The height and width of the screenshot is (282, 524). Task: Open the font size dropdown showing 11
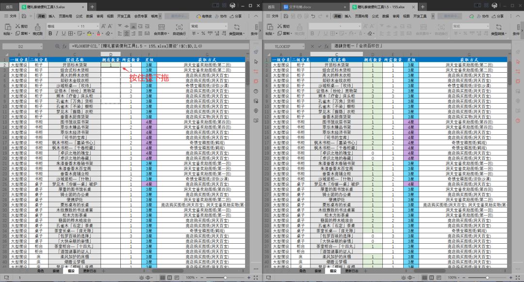tap(90, 26)
